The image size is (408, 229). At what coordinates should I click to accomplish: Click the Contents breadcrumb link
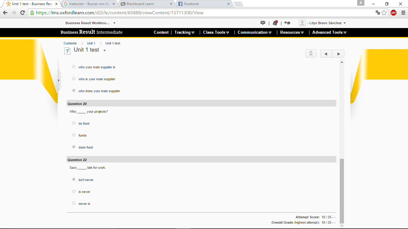[70, 43]
